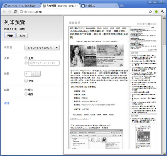
Task: Click the 進階... advanced link
Action: pyautogui.click(x=8, y=103)
